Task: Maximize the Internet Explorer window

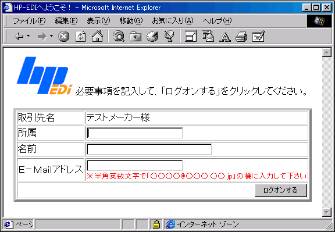Action: (316, 8)
